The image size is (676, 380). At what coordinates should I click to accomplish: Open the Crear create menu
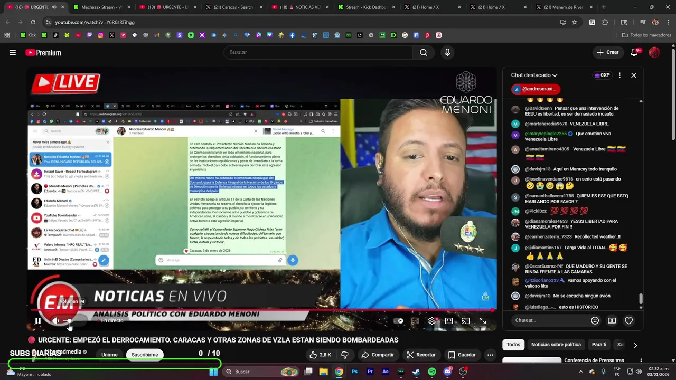coord(608,52)
